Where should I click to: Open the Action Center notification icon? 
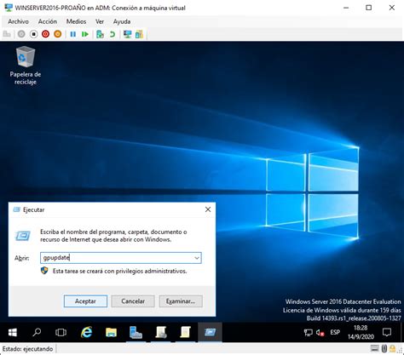click(387, 332)
